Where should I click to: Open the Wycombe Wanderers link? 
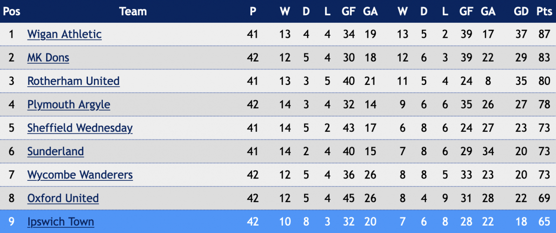pyautogui.click(x=80, y=175)
